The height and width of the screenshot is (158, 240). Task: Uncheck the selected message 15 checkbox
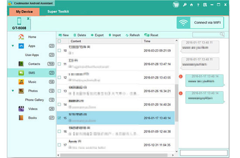coord(59,118)
